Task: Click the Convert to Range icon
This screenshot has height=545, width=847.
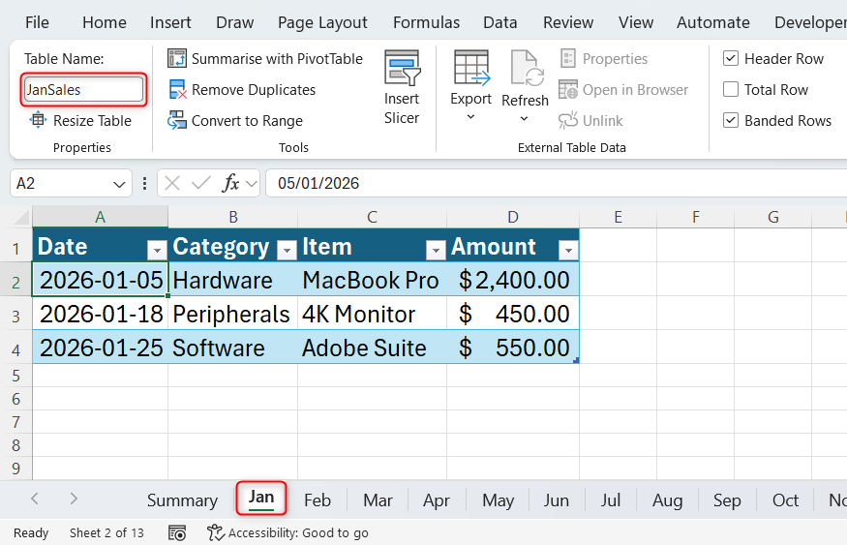Action: coord(176,120)
